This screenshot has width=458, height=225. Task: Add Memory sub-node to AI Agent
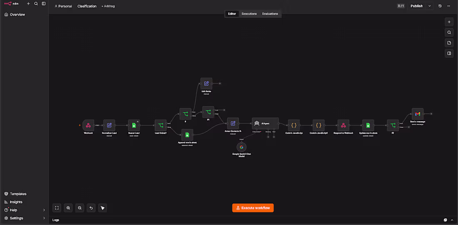(x=268, y=137)
